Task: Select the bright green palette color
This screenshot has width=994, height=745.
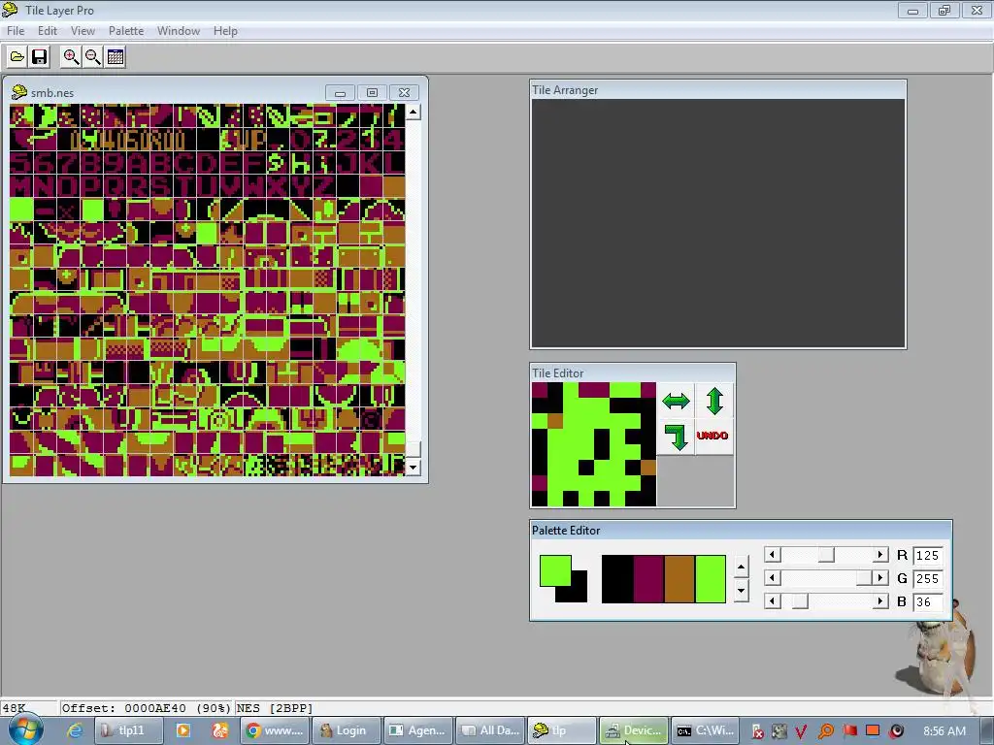Action: [710, 579]
